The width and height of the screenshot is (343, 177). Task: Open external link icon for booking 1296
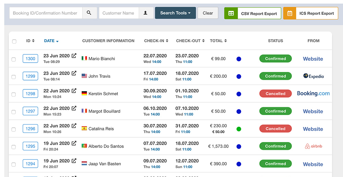click(x=74, y=126)
